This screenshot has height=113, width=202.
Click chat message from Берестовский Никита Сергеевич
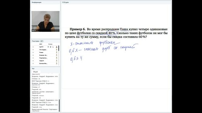point(45,110)
